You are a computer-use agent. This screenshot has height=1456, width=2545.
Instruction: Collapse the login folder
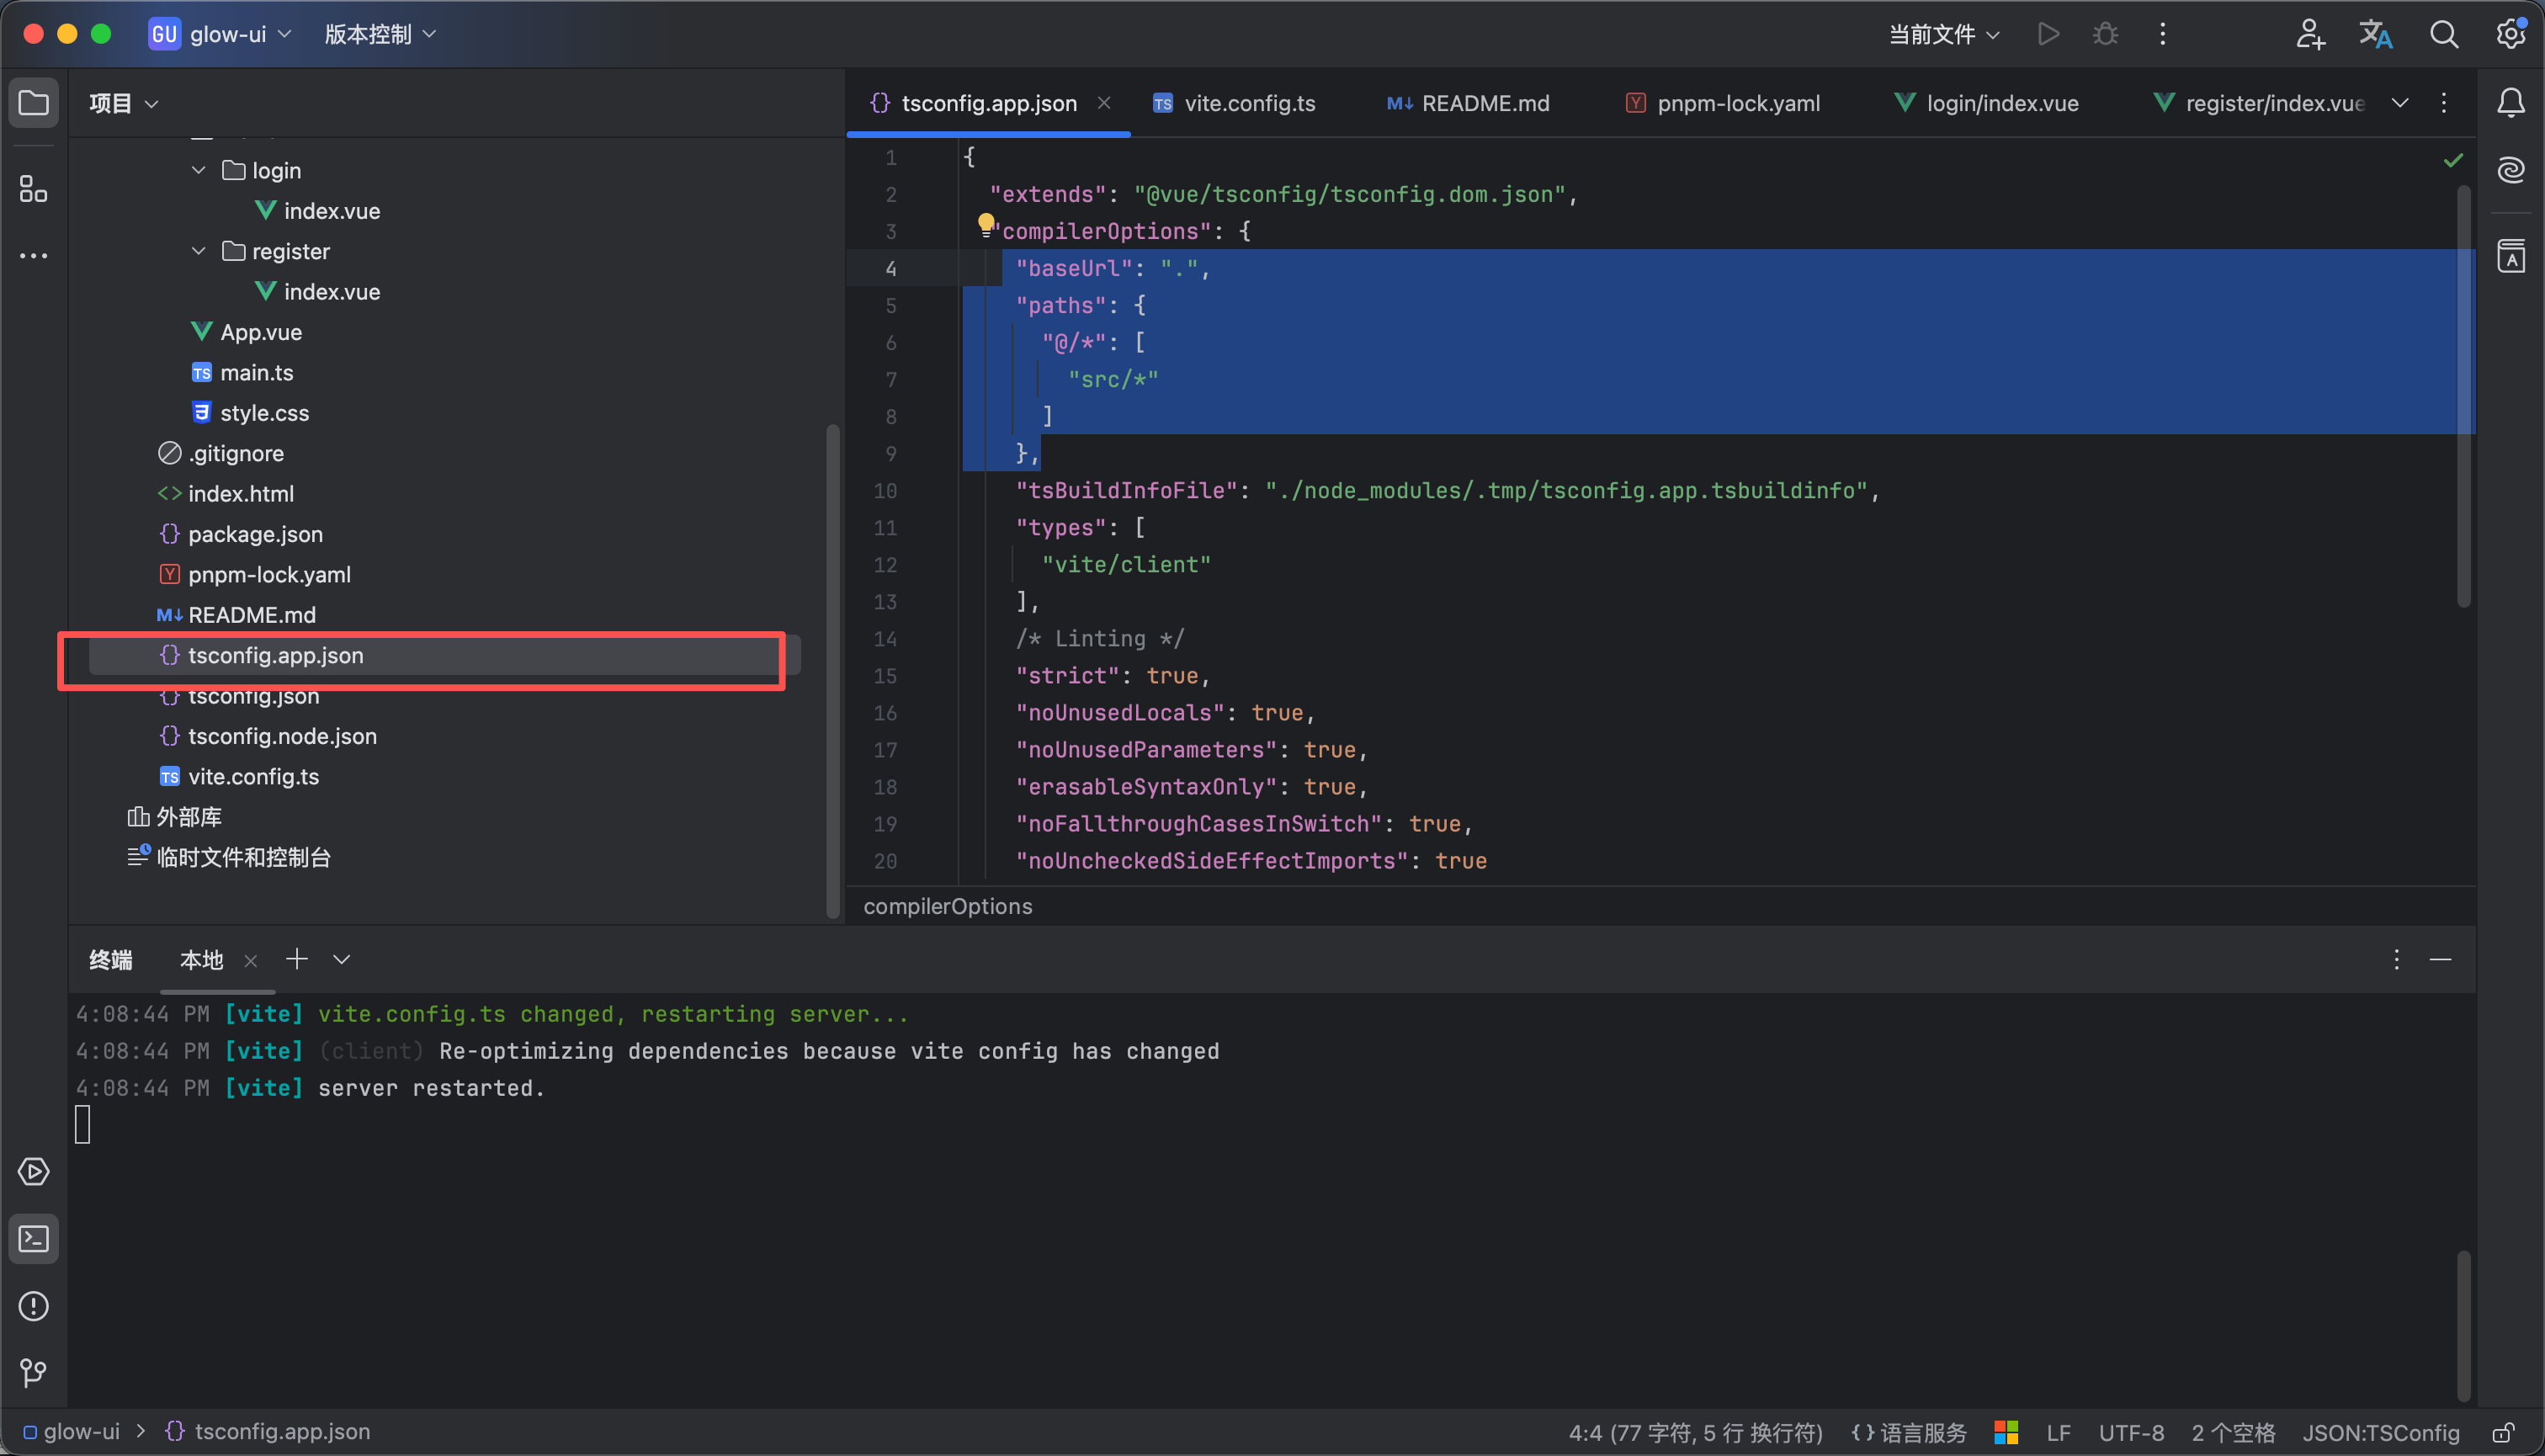click(x=199, y=170)
